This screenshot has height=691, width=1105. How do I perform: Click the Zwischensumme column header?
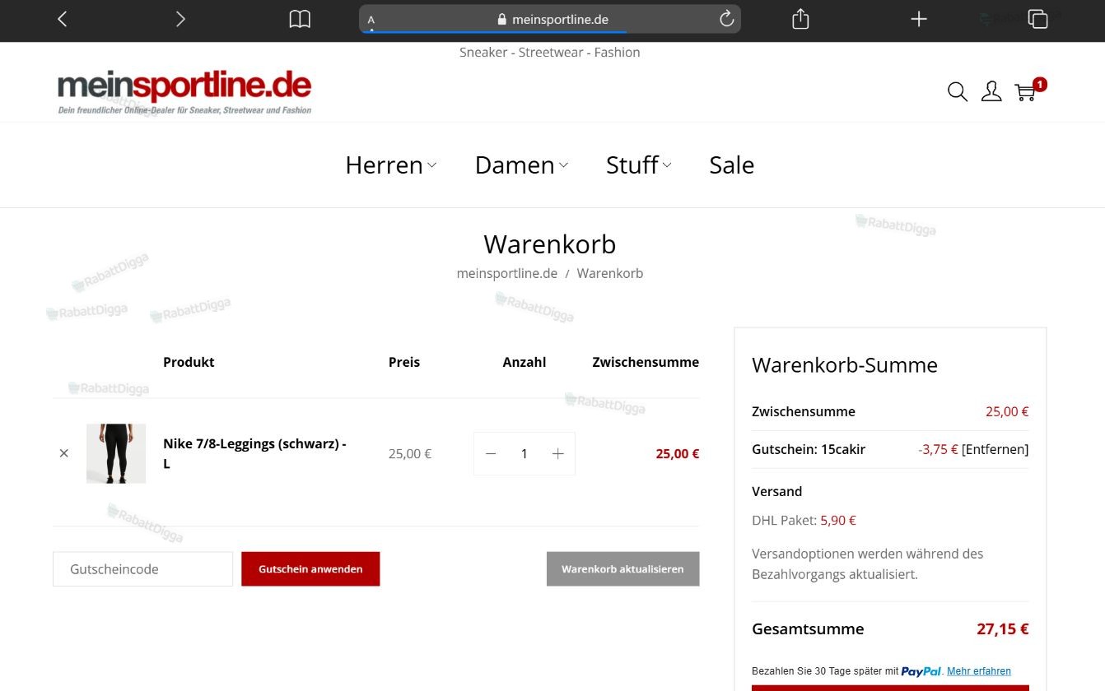646,362
